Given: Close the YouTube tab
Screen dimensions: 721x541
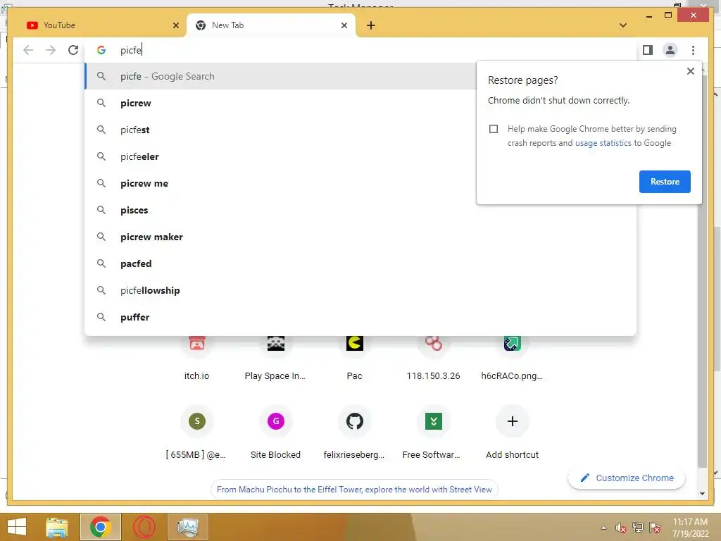Looking at the screenshot, I should coord(175,25).
